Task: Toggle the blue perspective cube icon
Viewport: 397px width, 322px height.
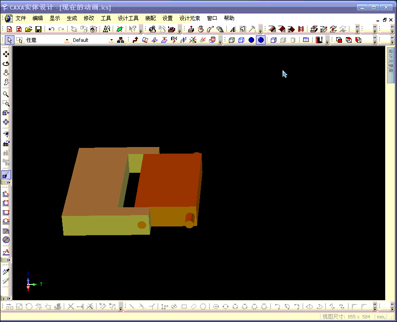Action: click(x=273, y=40)
